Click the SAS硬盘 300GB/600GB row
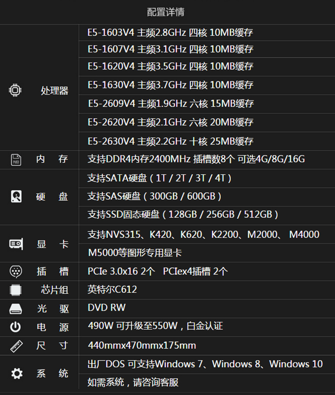 pos(155,196)
